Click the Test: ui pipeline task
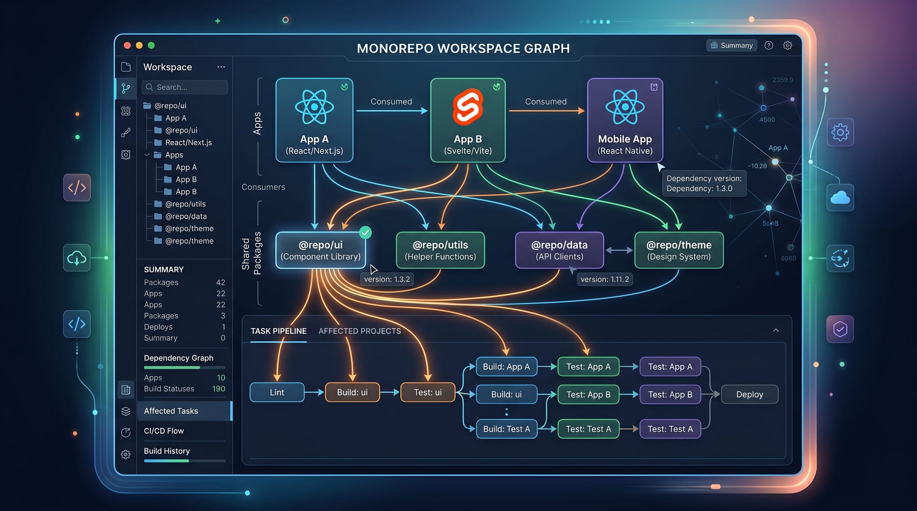917x511 pixels. (x=428, y=392)
